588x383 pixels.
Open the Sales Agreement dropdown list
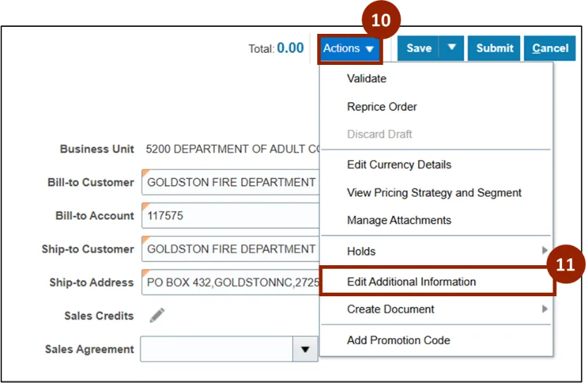(x=305, y=349)
